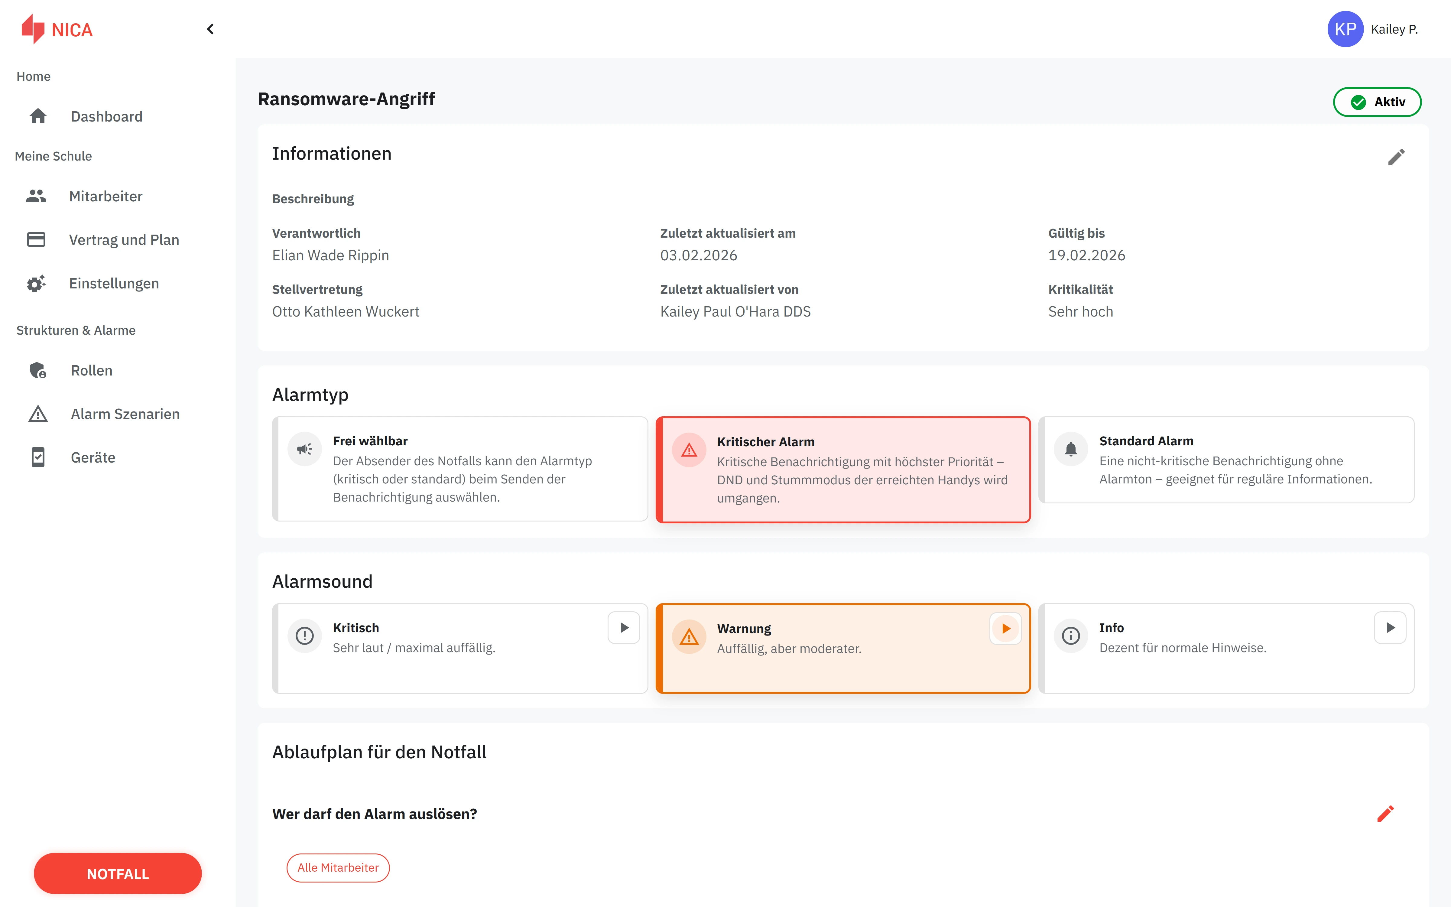The image size is (1451, 907).
Task: Click Wer darf den Alarm auslösen? heading
Action: (x=375, y=814)
